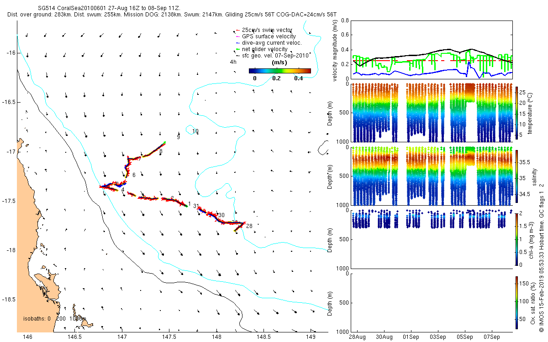Click the velocity (m/s) colorbar
The image size is (548, 342).
[x=280, y=71]
